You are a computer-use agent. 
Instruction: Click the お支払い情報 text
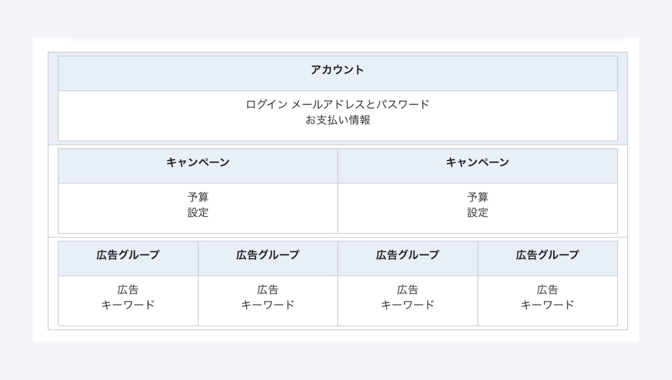(338, 120)
